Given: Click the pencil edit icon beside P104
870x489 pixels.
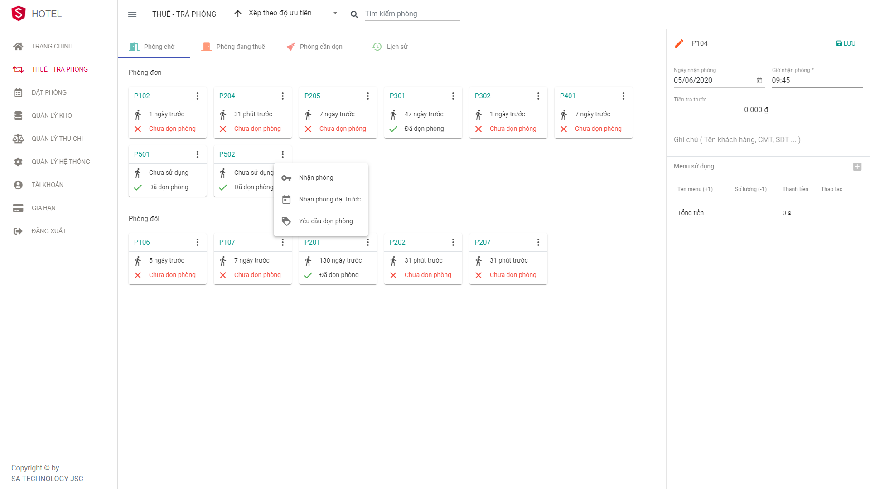Looking at the screenshot, I should (x=679, y=43).
